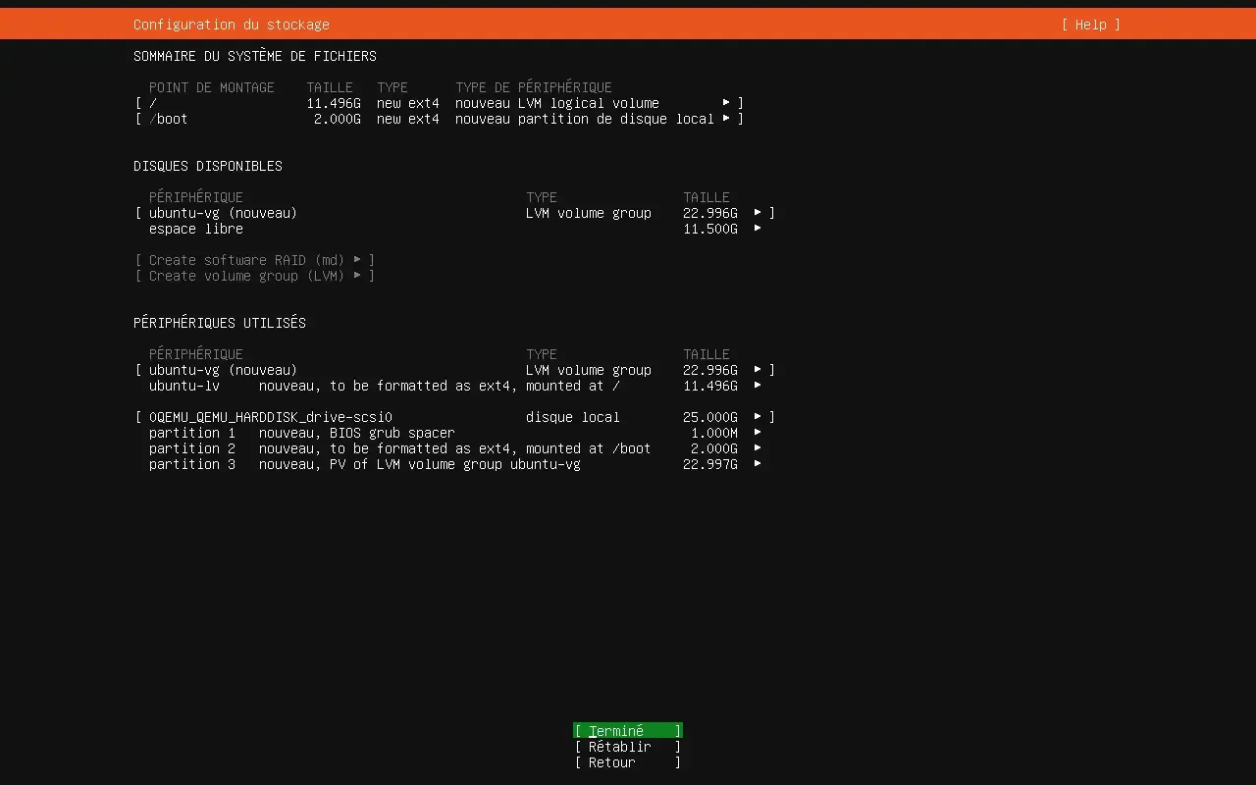Select the / mount point row
The width and height of the screenshot is (1256, 785).
coord(440,103)
